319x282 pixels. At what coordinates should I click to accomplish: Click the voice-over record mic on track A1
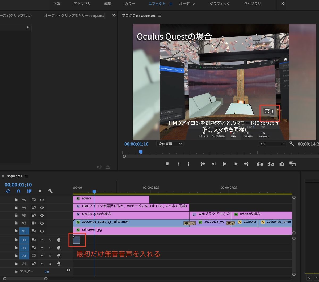[x=59, y=240]
